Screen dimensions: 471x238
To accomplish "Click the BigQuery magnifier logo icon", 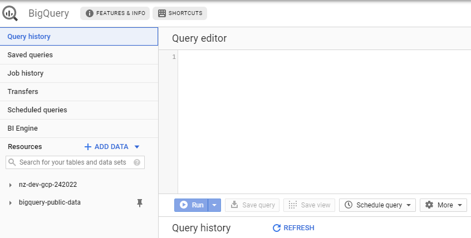I will [10, 13].
